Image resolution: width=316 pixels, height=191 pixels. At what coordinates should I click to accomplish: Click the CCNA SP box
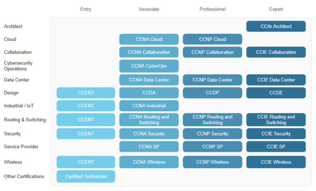click(149, 147)
